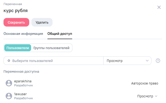Switch to Группы пользователей segment
Image resolution: width=166 pixels, height=103 pixels.
[51, 48]
